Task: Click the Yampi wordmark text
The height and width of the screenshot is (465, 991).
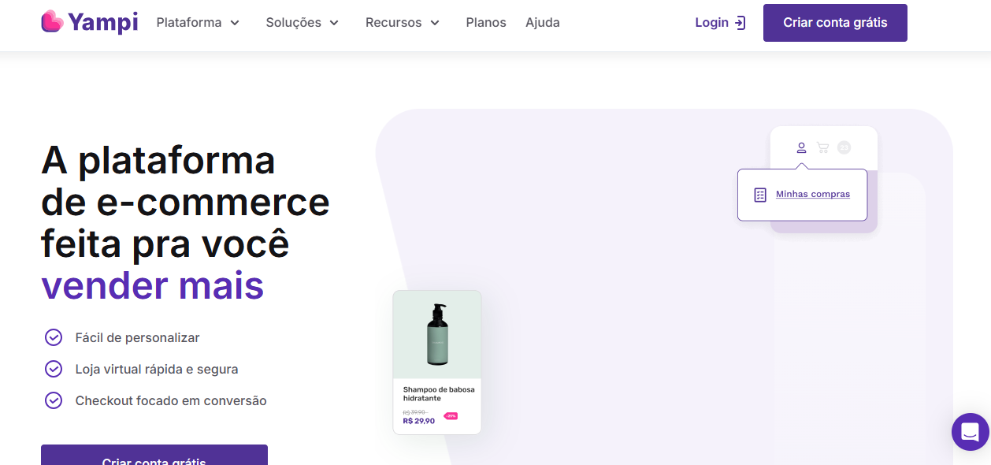Action: pos(102,22)
